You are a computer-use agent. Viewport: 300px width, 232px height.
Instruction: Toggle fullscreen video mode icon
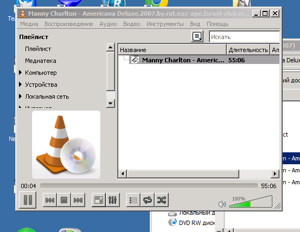(99, 200)
